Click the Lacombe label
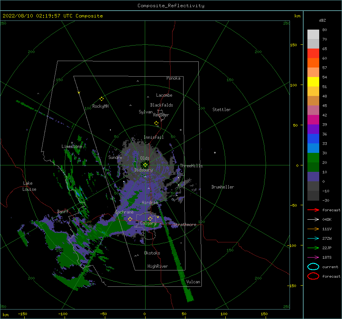The image size is (342, 319). coord(164,95)
